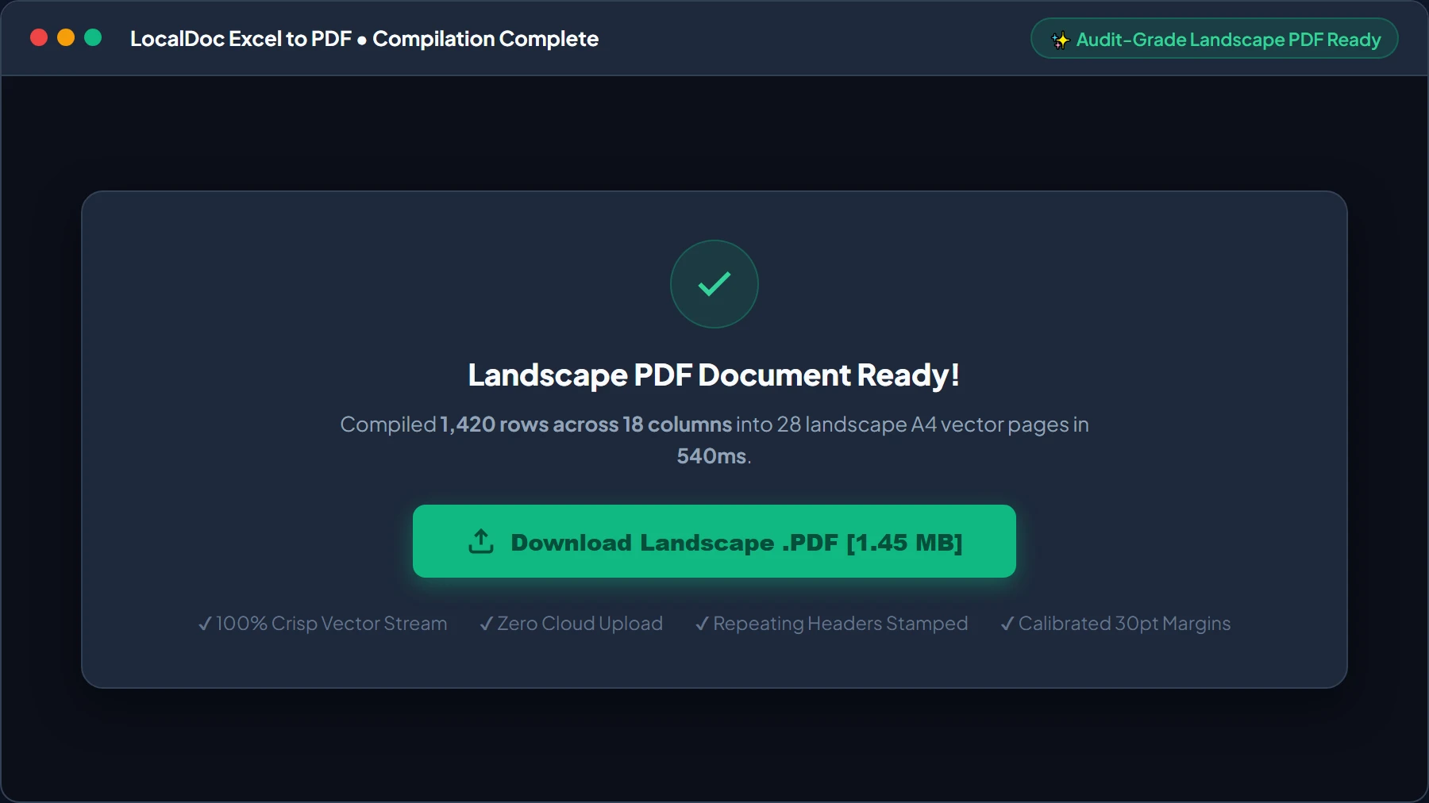Click the Download Landscape .PDF button

714,541
